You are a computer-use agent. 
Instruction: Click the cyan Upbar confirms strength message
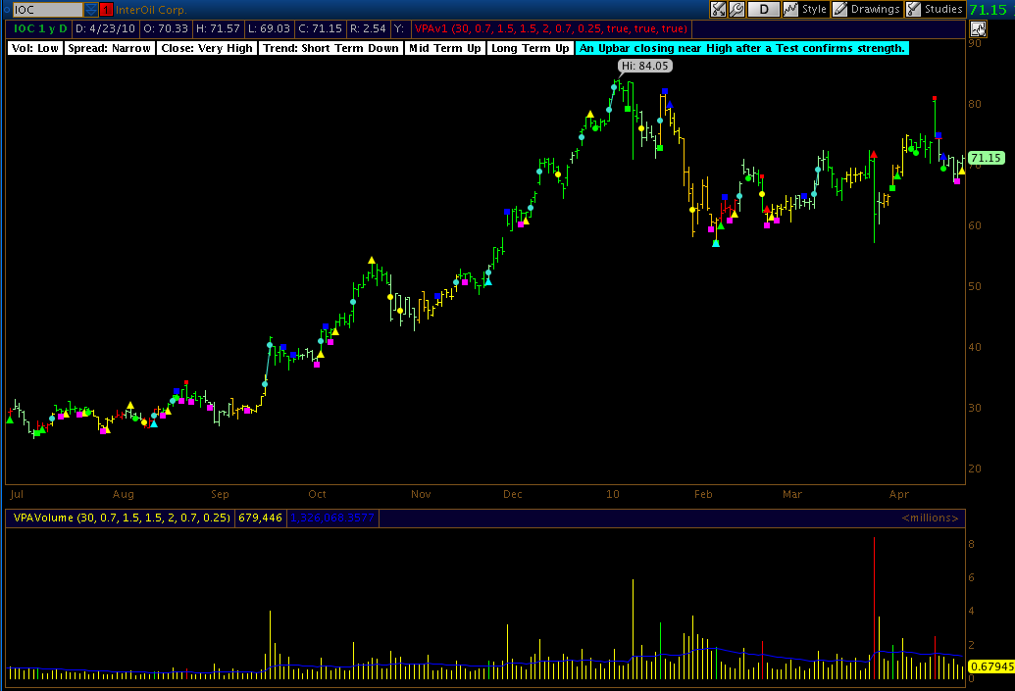[741, 48]
